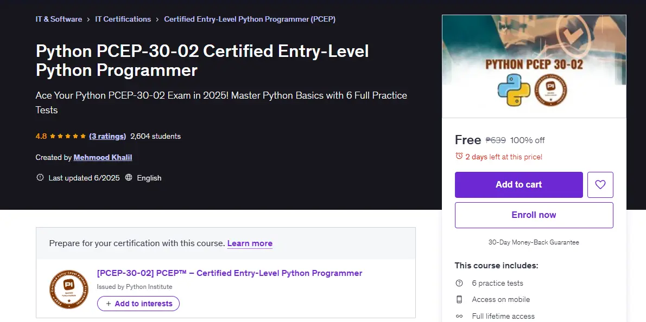Click the course subtitle about 6 Full Practice Tests
This screenshot has width=646, height=322.
(221, 102)
